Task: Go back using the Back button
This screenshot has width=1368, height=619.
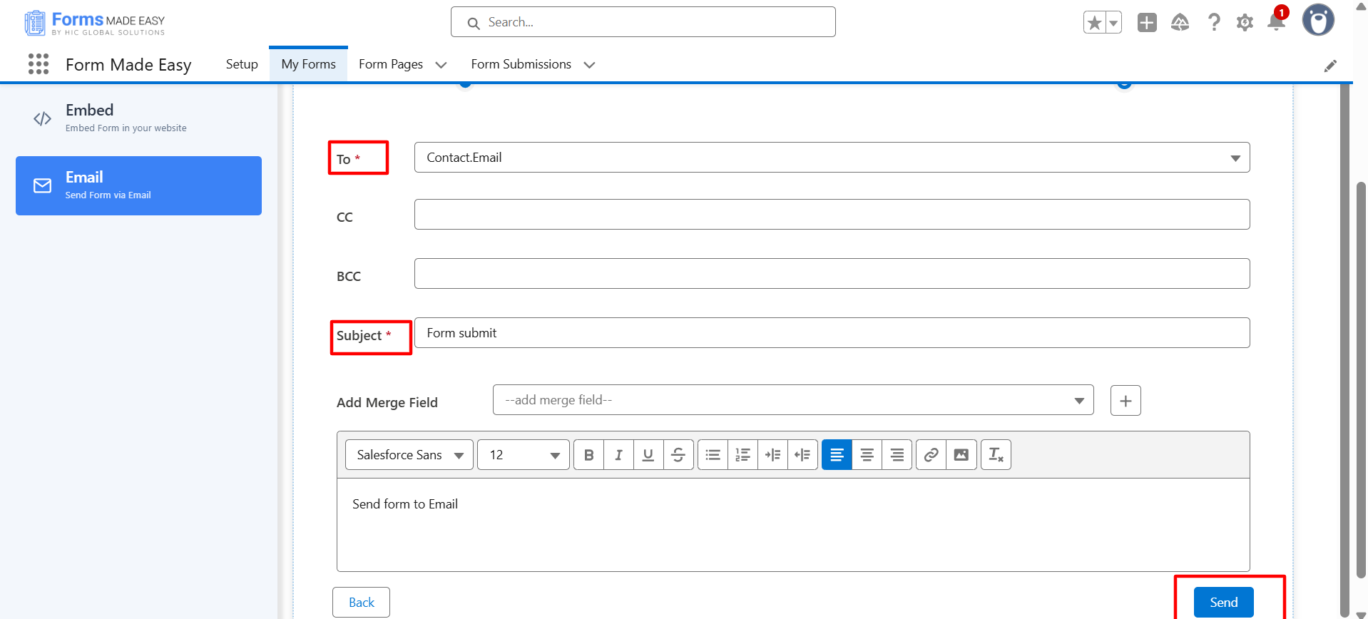Action: [x=361, y=603]
